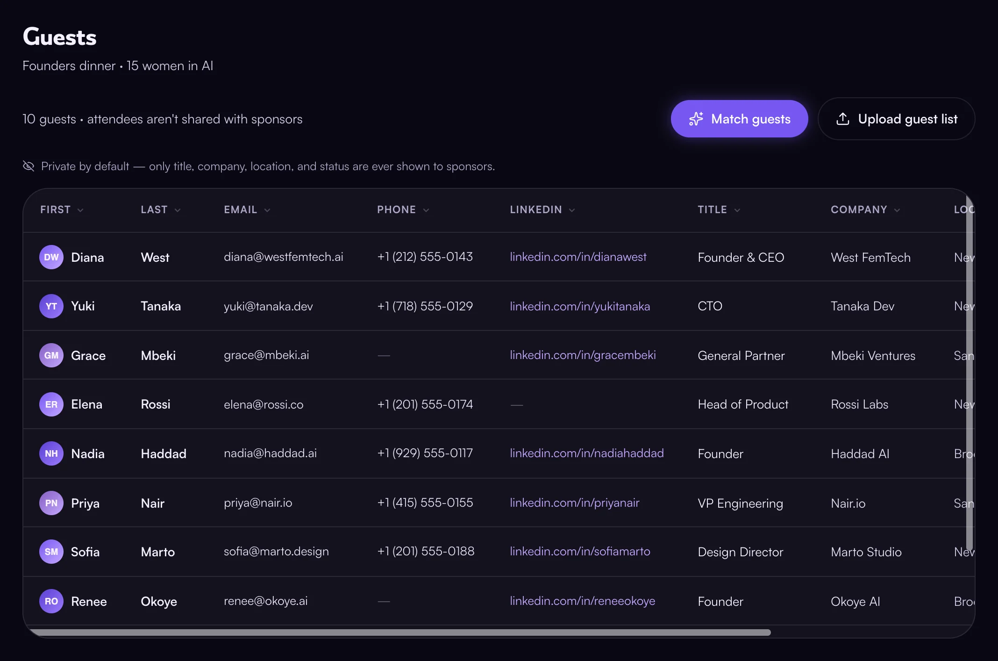
Task: Select the Okoye AI company cell
Action: 855,602
